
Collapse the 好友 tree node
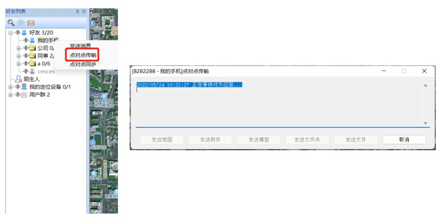pyautogui.click(x=11, y=33)
